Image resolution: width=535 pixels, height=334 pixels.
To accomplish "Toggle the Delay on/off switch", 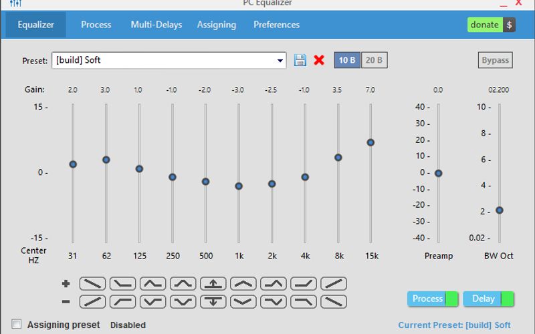I will pyautogui.click(x=488, y=299).
